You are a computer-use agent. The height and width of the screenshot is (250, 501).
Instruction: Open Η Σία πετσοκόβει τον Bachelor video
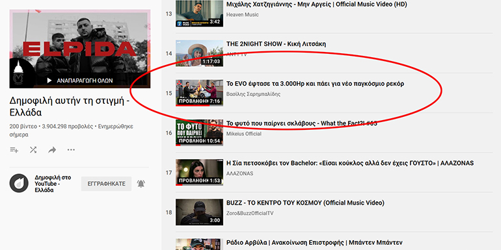click(350, 163)
